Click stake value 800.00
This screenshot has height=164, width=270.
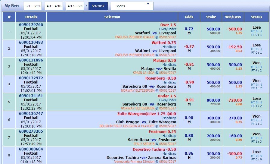213,100
